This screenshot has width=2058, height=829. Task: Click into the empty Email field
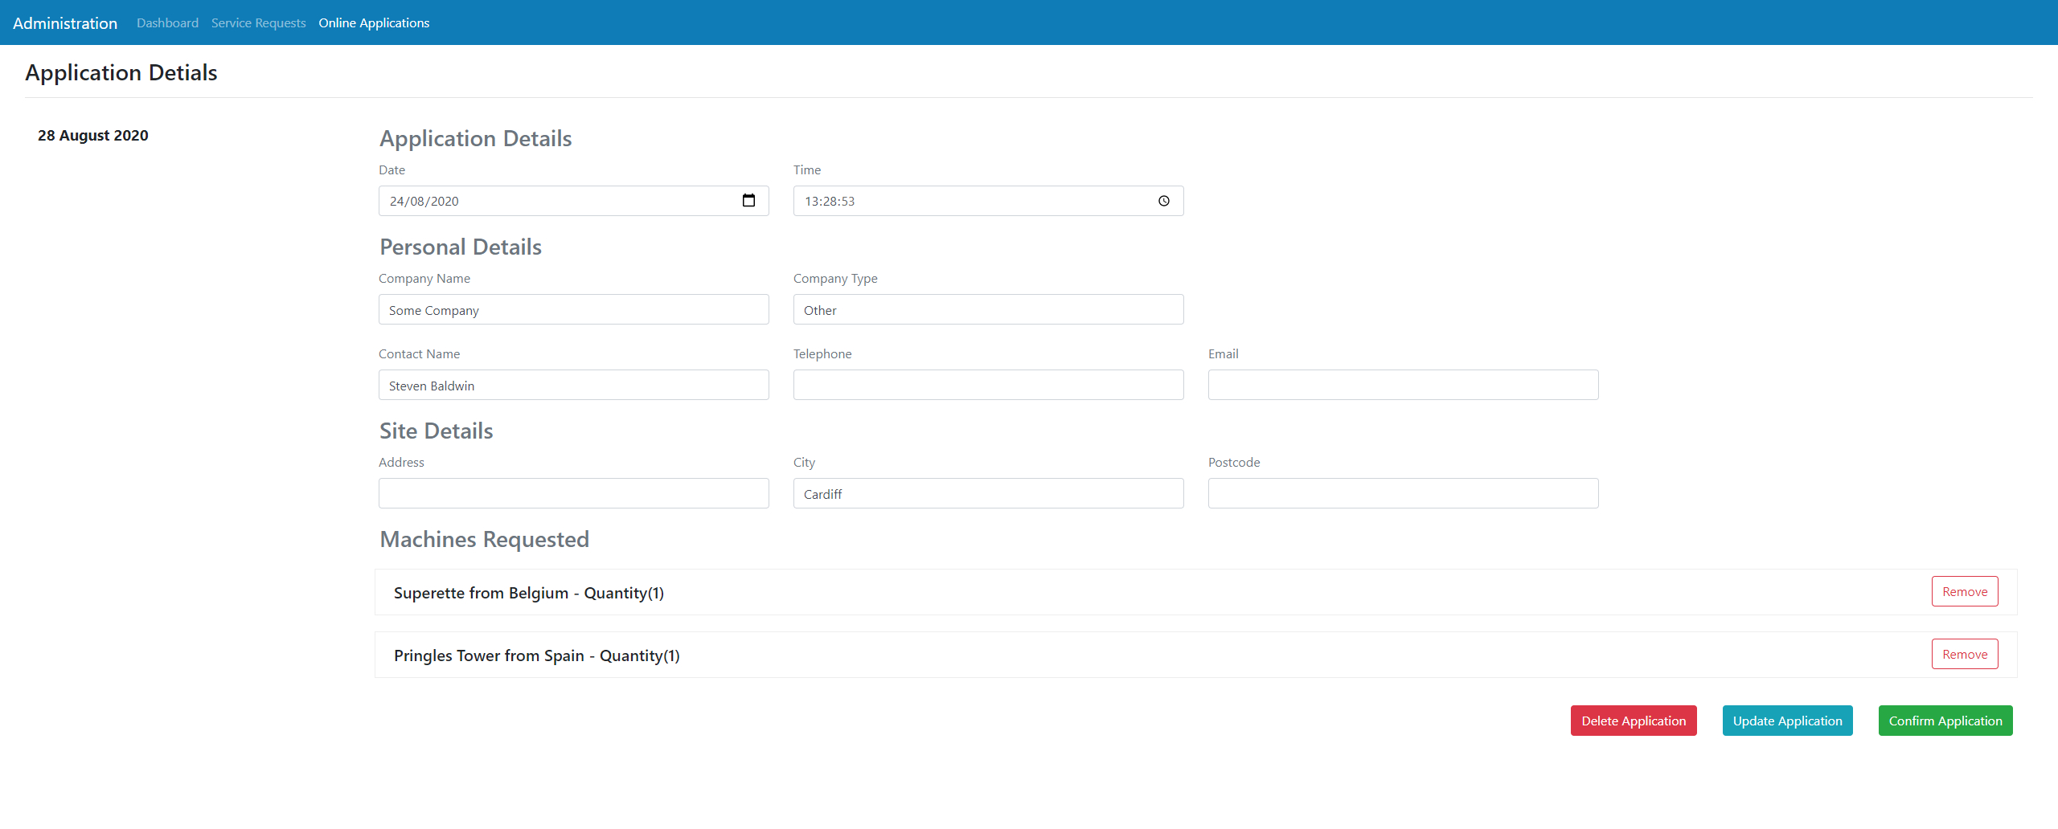[1403, 386]
